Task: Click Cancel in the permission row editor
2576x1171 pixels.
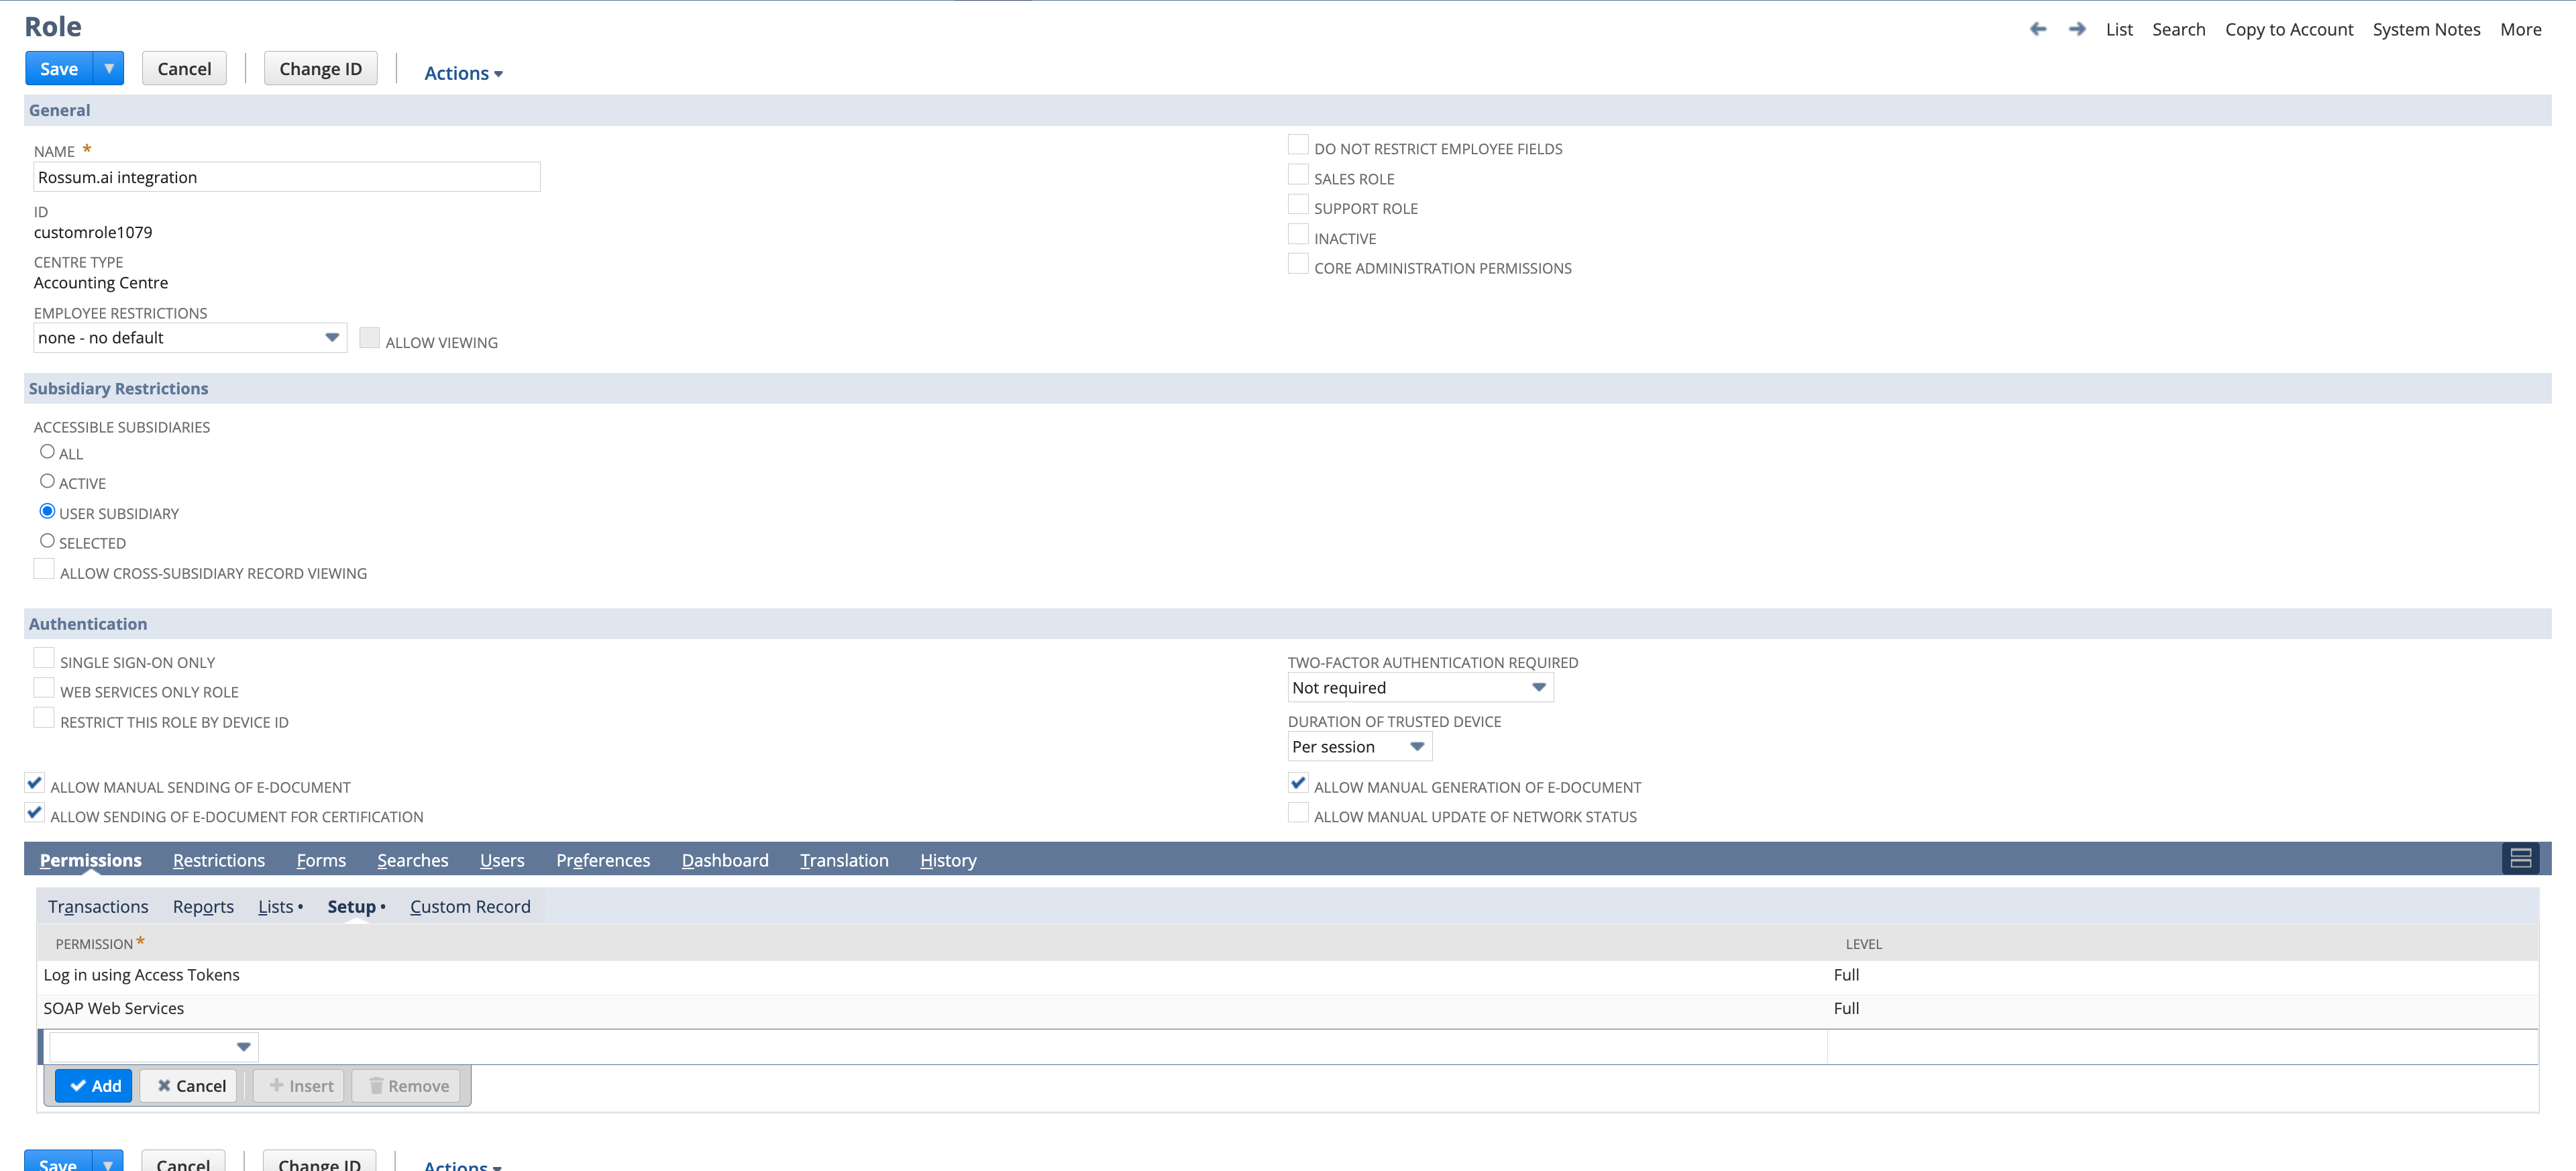Action: (x=189, y=1085)
